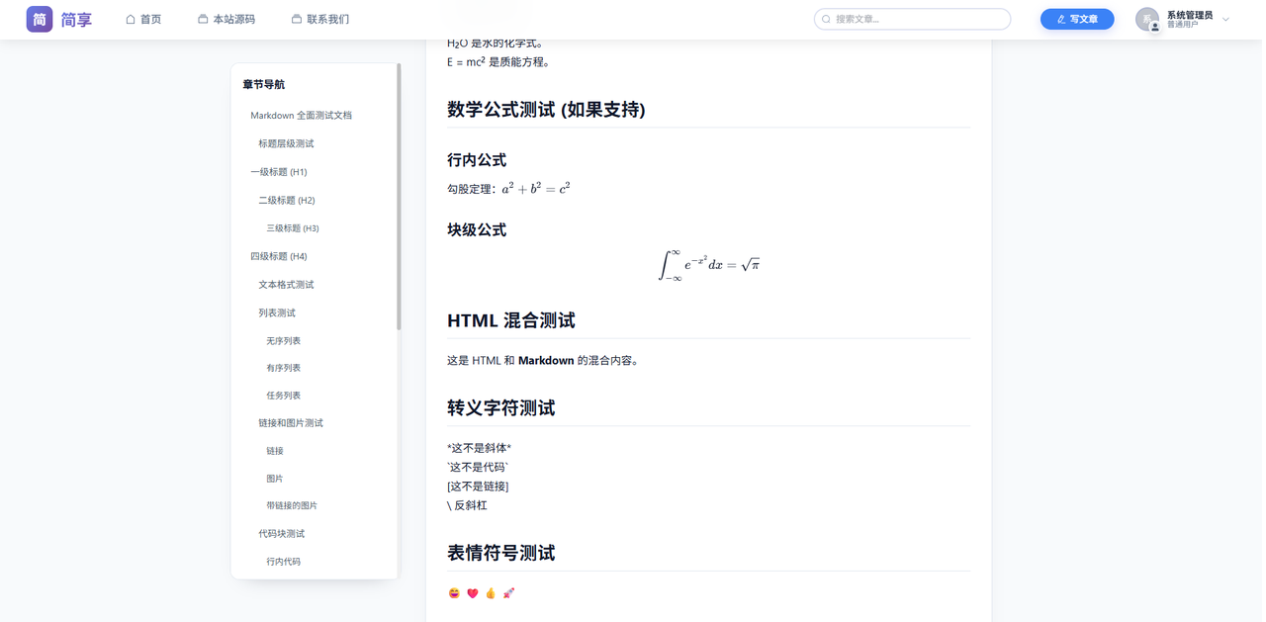
Task: Click the 搜索文章 search input field
Action: [x=910, y=19]
